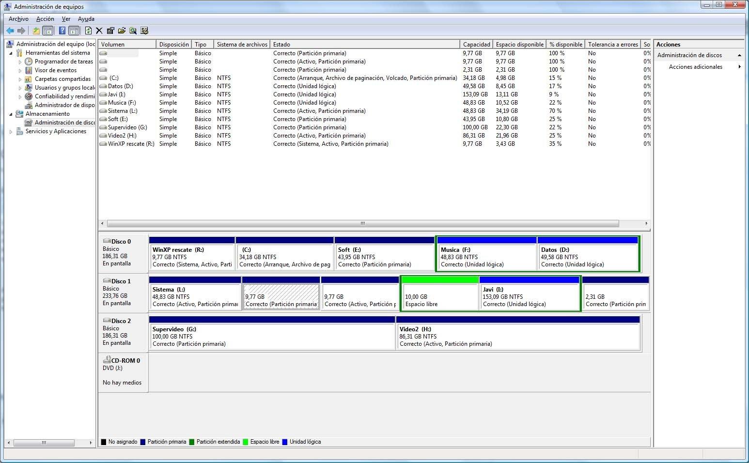This screenshot has height=463, width=749.
Task: Click the Back navigation arrow
Action: 10,30
